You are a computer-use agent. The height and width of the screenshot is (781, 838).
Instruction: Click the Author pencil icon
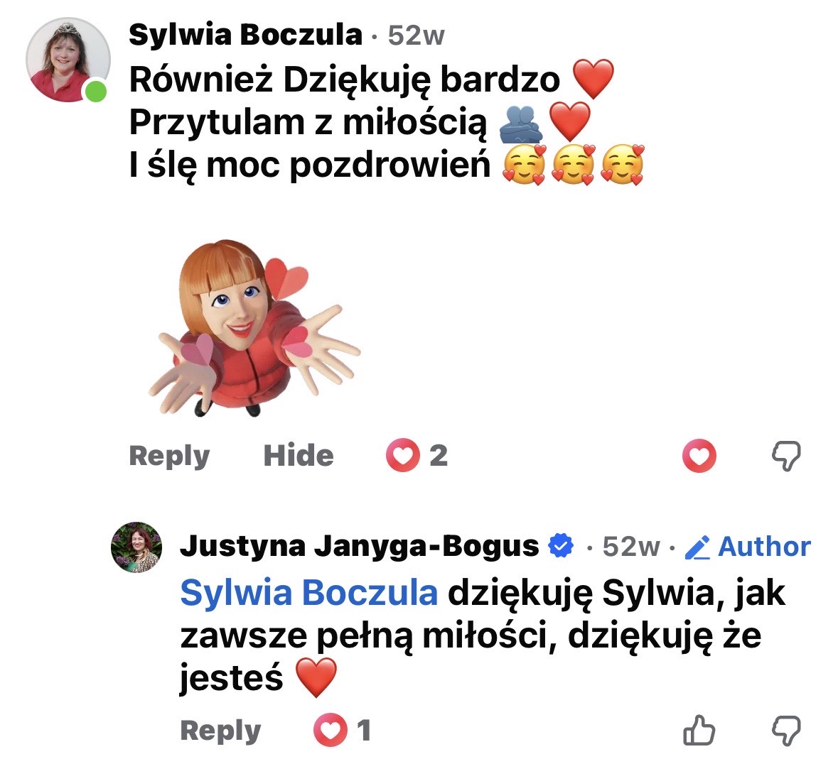[697, 547]
